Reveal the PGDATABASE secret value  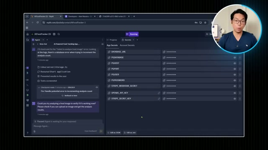[x=234, y=57]
